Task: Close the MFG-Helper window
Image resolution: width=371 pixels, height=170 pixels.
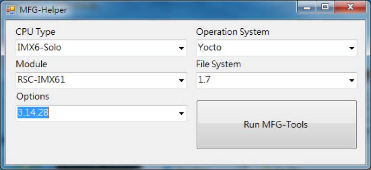Action: click(350, 7)
